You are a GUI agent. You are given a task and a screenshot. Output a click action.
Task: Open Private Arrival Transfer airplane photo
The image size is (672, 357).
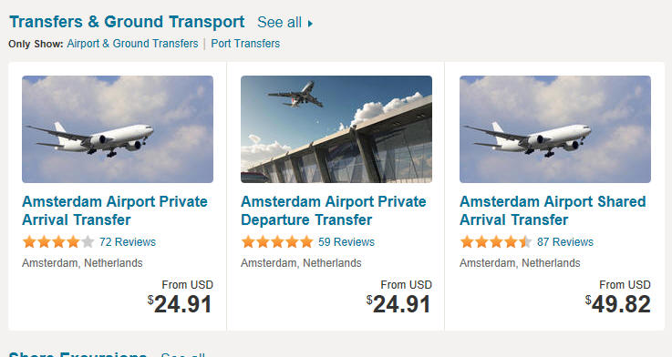point(118,129)
